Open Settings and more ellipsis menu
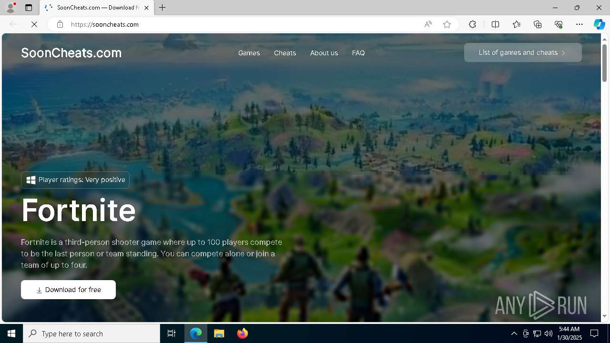This screenshot has height=343, width=610. [579, 24]
